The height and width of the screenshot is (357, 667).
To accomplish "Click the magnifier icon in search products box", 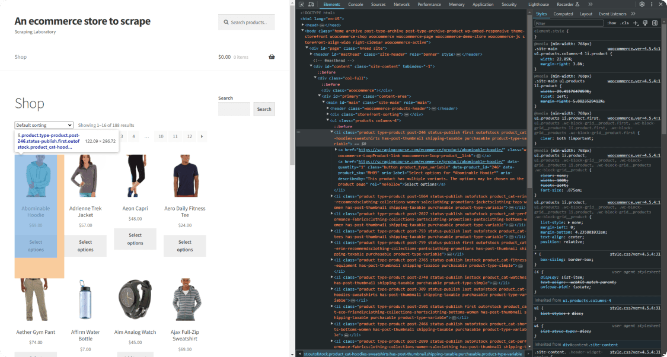I will [x=226, y=22].
